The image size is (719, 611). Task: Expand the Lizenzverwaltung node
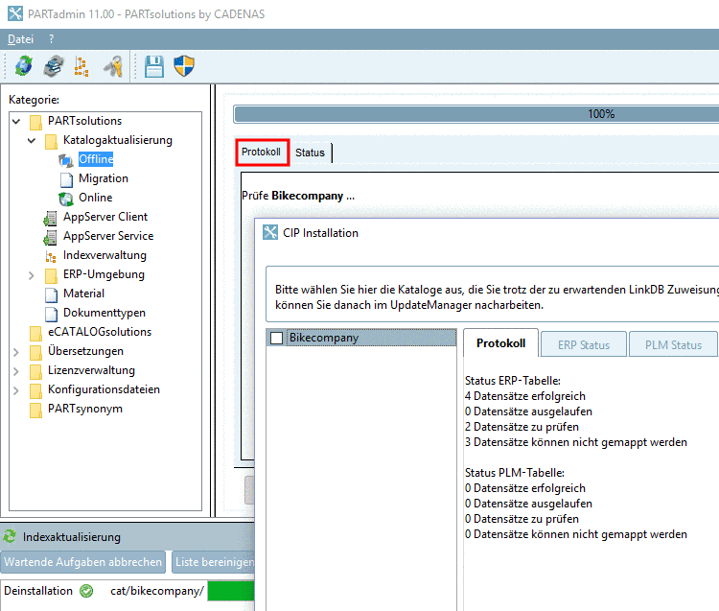16,371
